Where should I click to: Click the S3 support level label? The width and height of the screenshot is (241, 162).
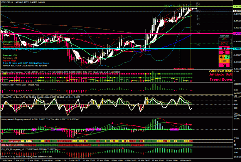point(198,24)
